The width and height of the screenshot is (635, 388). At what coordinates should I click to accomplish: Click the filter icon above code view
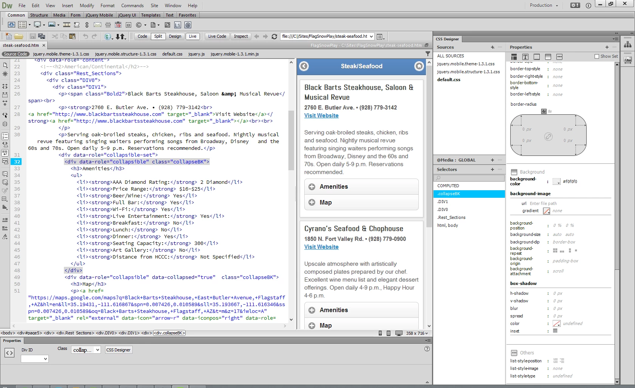(x=428, y=54)
